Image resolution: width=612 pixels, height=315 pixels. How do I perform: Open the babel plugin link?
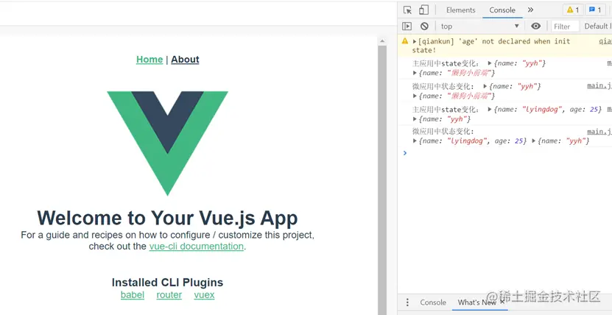(133, 294)
